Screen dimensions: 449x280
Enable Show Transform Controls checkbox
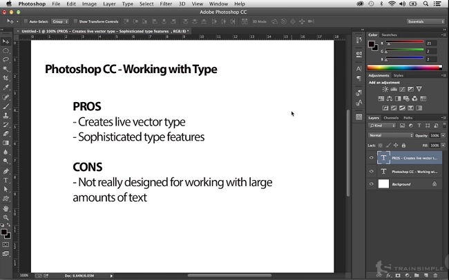coord(75,21)
